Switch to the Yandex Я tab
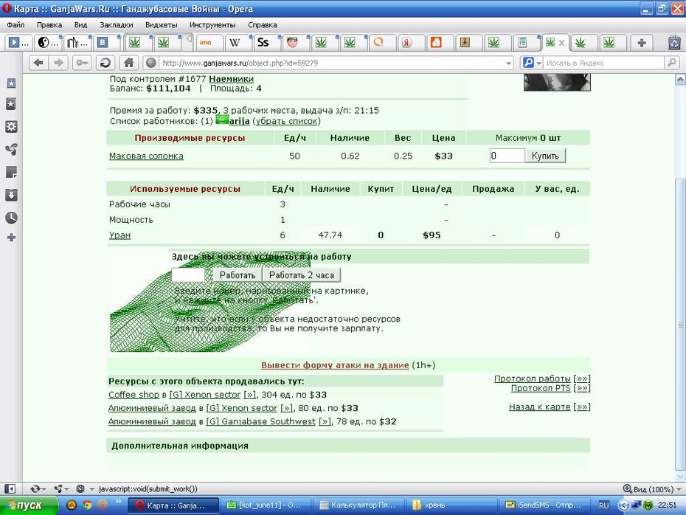The image size is (686, 515). tap(407, 43)
